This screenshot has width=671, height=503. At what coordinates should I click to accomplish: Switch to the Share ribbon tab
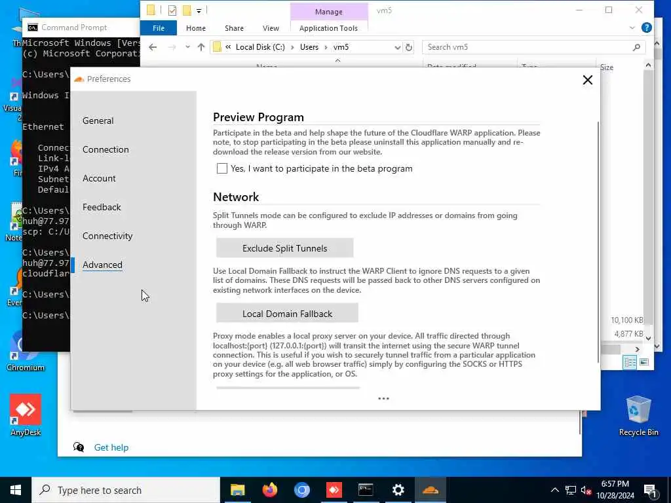tap(234, 28)
